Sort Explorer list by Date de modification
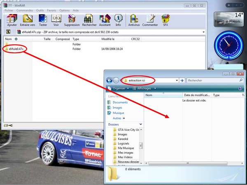 click(x=197, y=95)
